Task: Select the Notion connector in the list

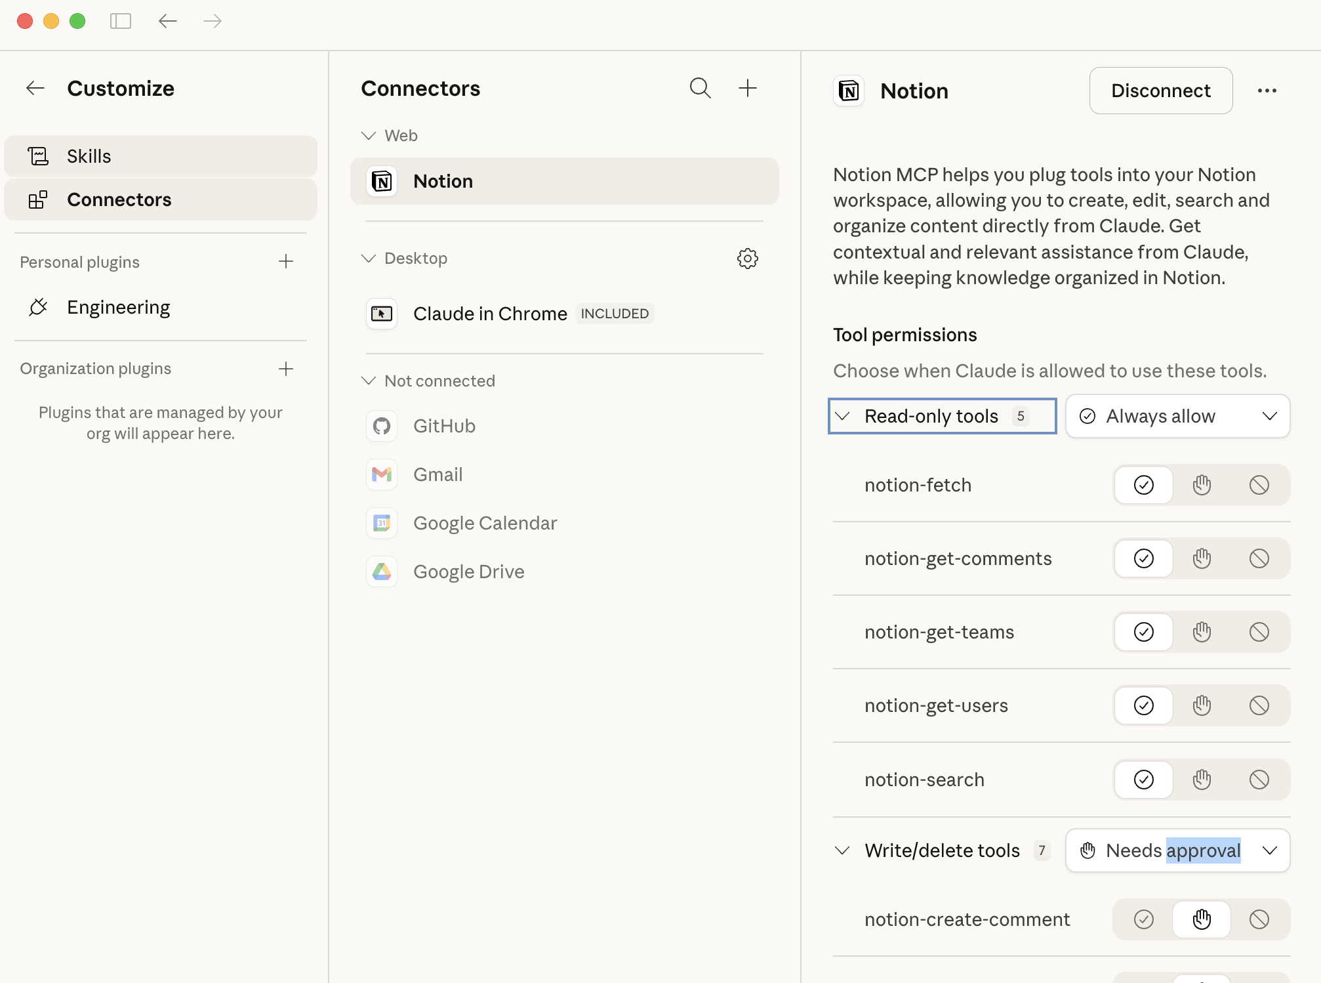Action: click(565, 181)
